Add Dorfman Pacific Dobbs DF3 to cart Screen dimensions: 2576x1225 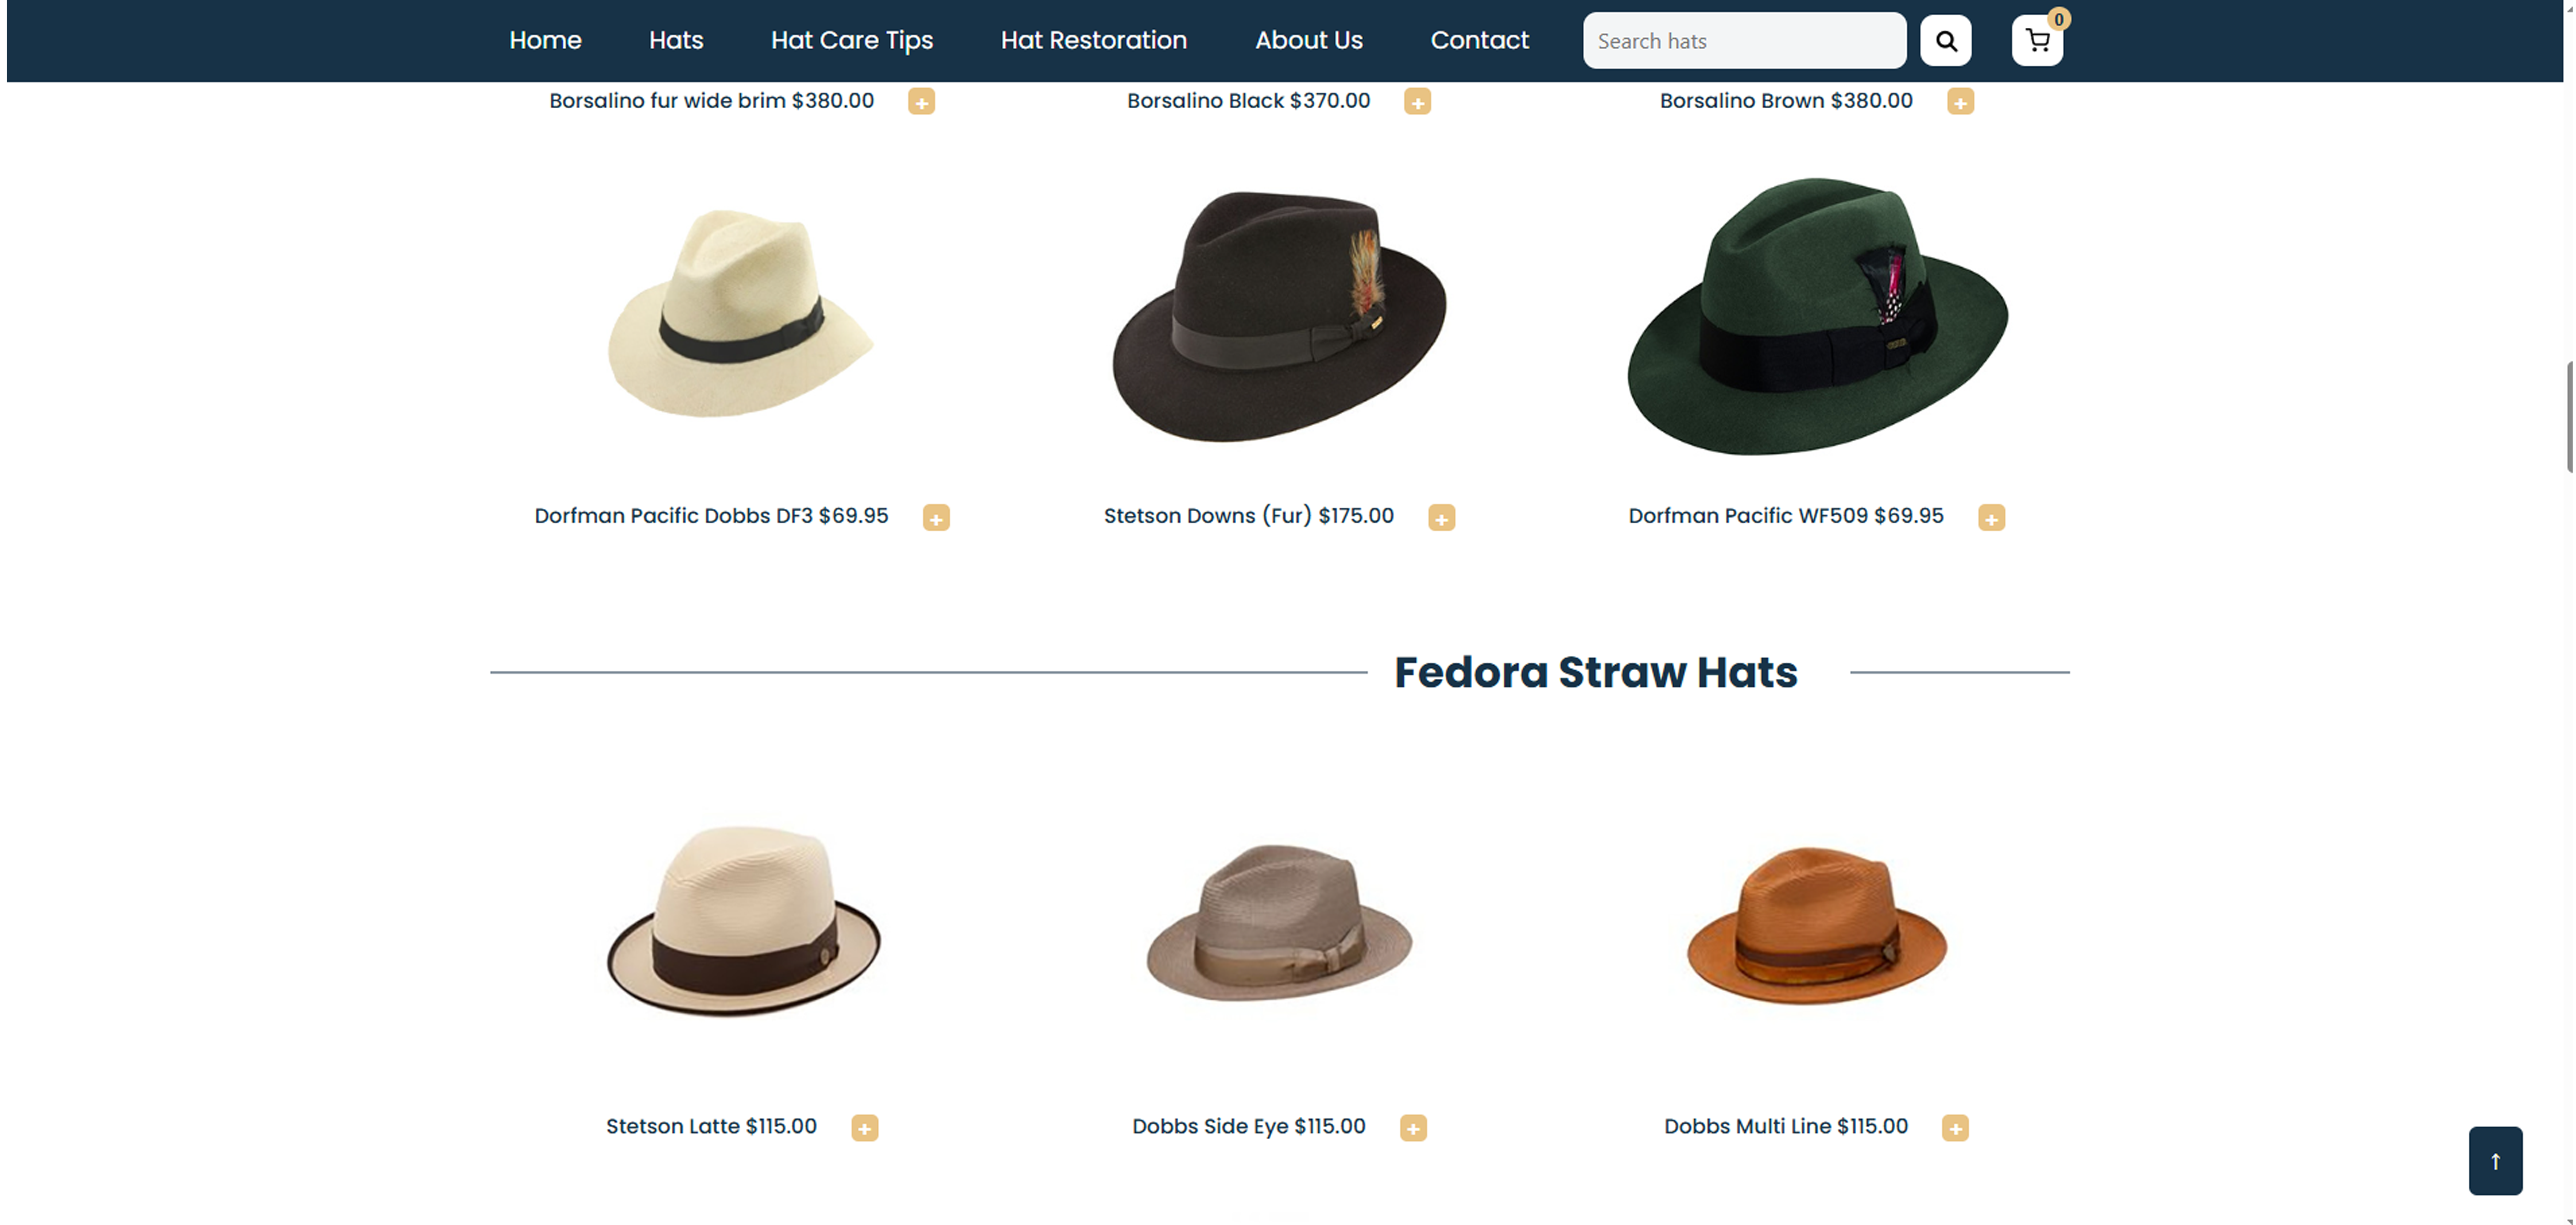coord(936,518)
